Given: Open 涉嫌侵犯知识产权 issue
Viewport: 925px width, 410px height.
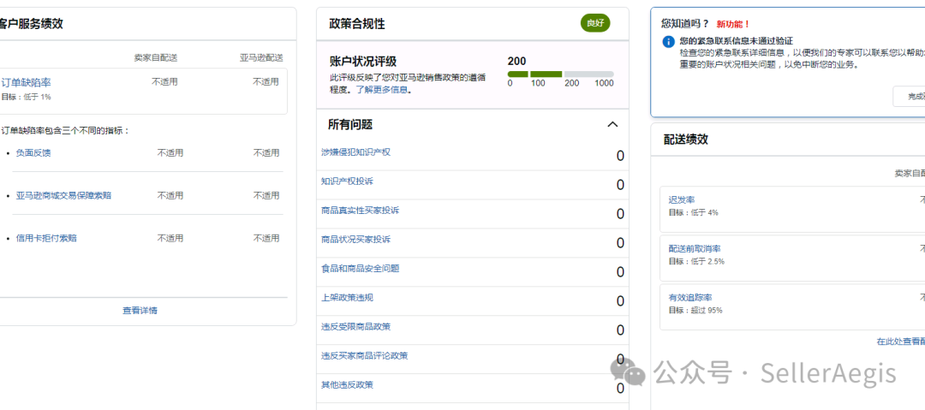Looking at the screenshot, I should pyautogui.click(x=355, y=152).
